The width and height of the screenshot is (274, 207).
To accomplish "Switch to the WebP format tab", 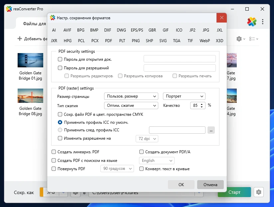I will [205, 40].
